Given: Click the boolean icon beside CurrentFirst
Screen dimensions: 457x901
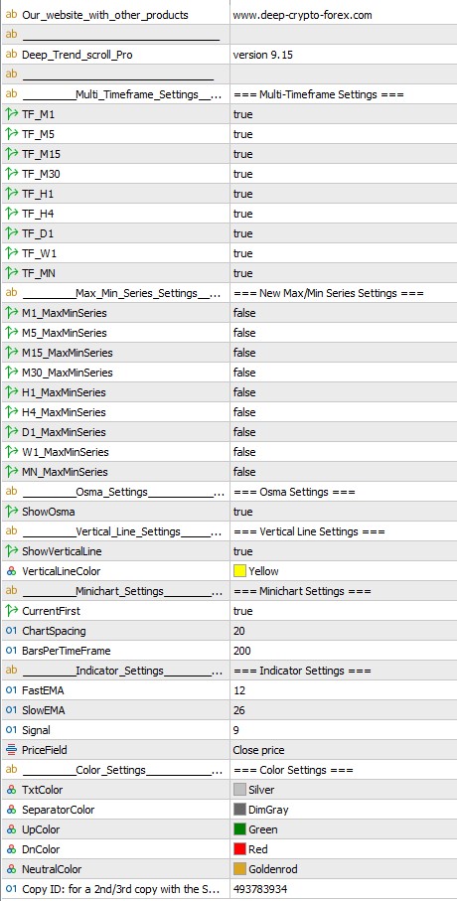Looking at the screenshot, I should pyautogui.click(x=12, y=611).
